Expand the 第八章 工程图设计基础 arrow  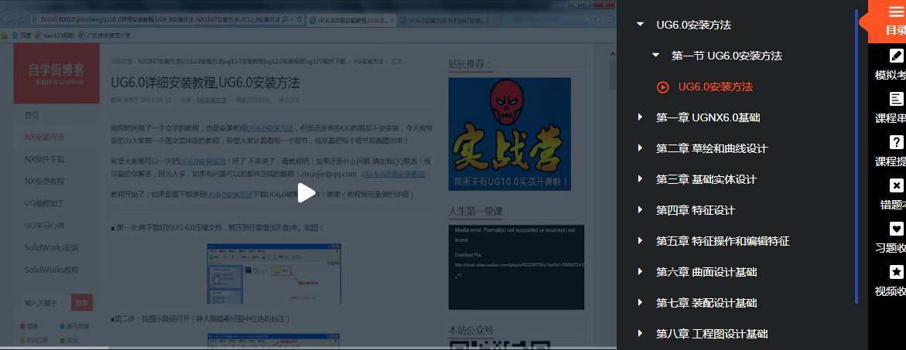(640, 333)
